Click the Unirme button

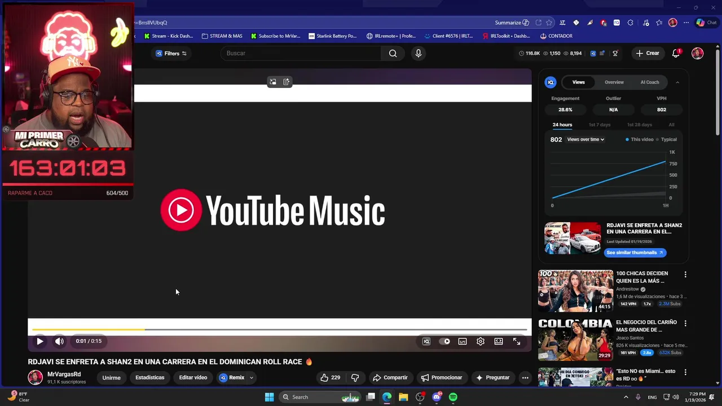[111, 378]
